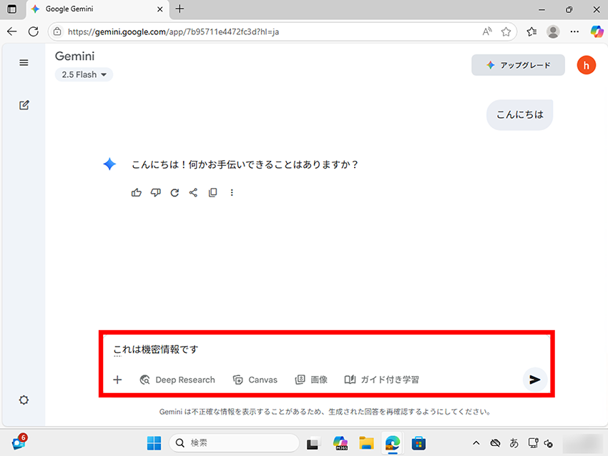Expand the hamburger main menu
The image size is (608, 456).
(x=24, y=63)
